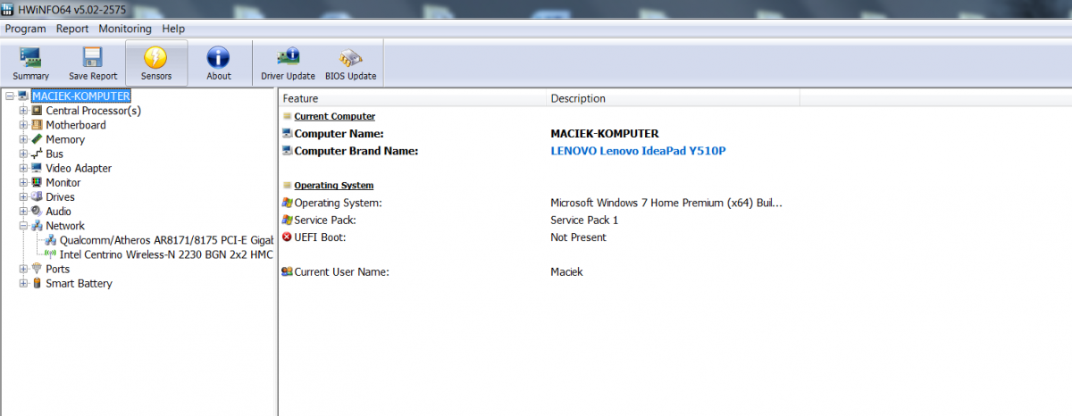Open LENOVO Lenovo IdeaPad Y510P link
The height and width of the screenshot is (416, 1072).
[639, 151]
